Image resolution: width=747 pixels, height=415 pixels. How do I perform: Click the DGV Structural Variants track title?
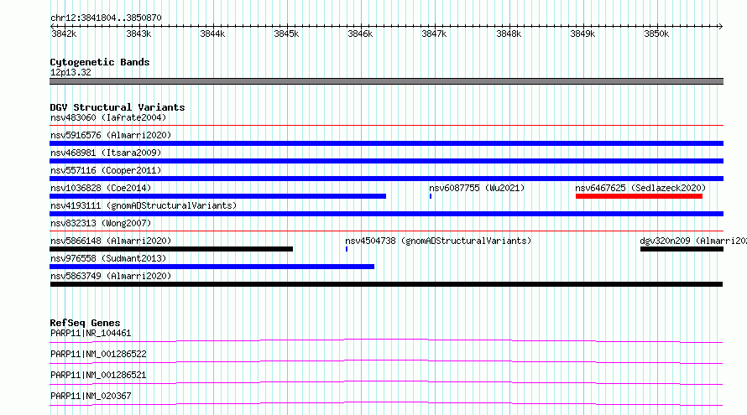coord(118,107)
